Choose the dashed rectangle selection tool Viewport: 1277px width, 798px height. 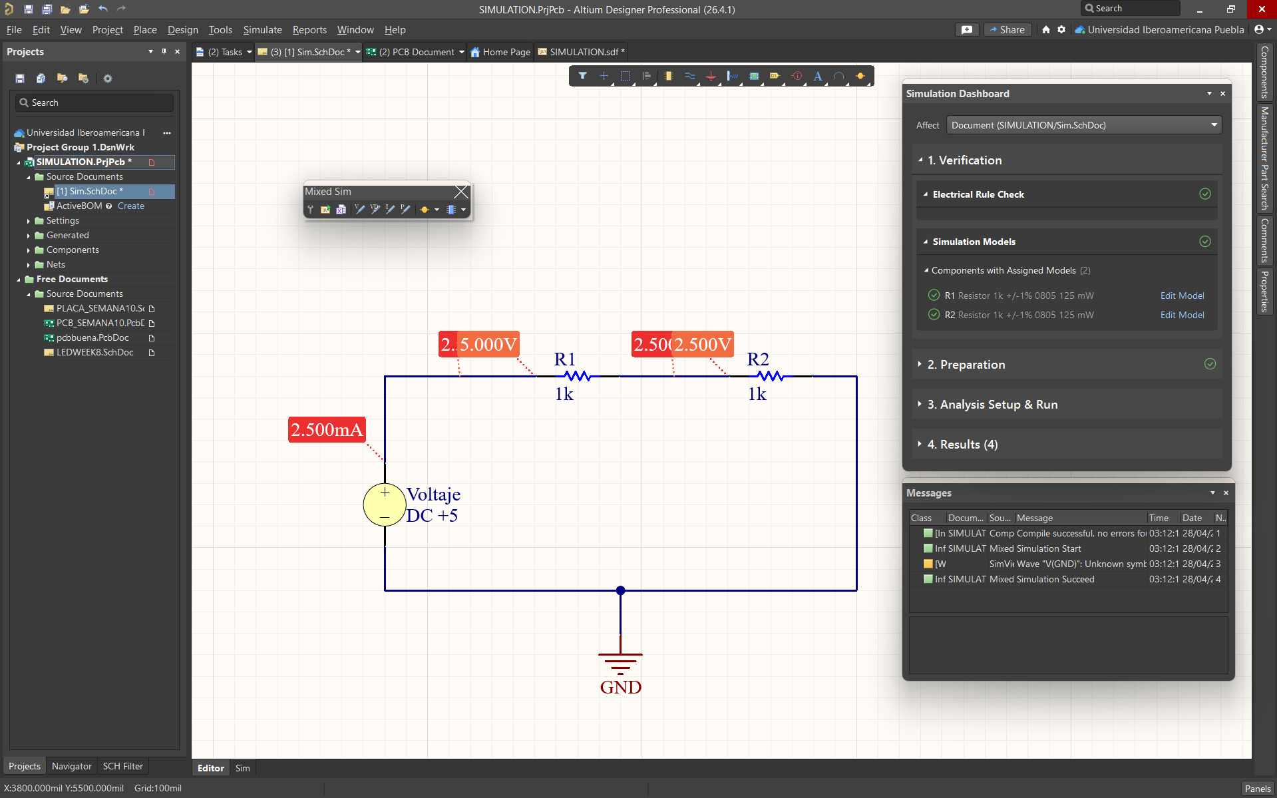625,76
